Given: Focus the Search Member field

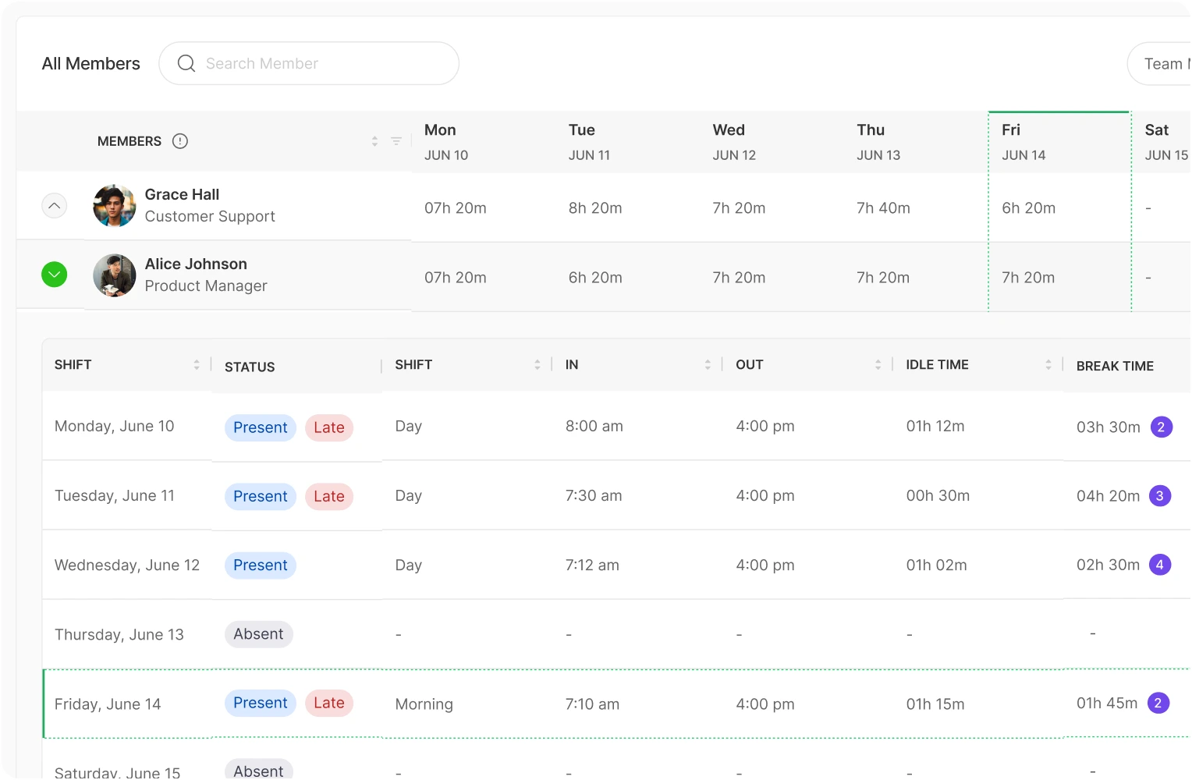Looking at the screenshot, I should tap(309, 63).
